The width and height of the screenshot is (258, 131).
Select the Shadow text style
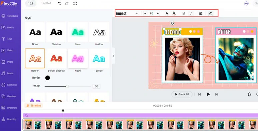click(x=56, y=32)
